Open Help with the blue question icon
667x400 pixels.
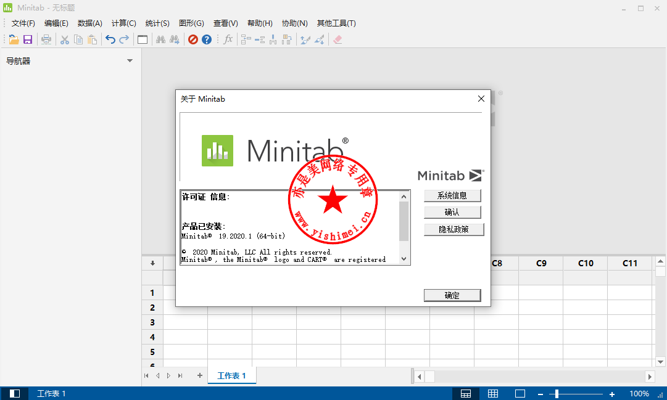(207, 39)
